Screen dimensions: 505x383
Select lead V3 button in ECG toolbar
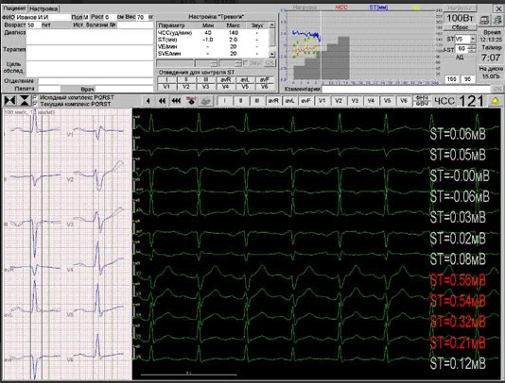click(355, 101)
